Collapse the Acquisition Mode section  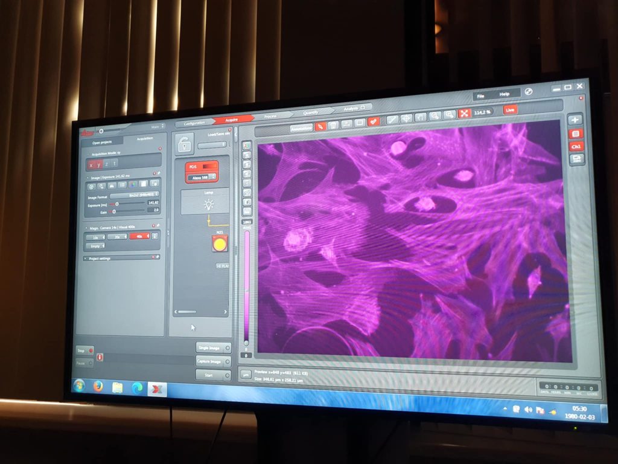click(87, 154)
